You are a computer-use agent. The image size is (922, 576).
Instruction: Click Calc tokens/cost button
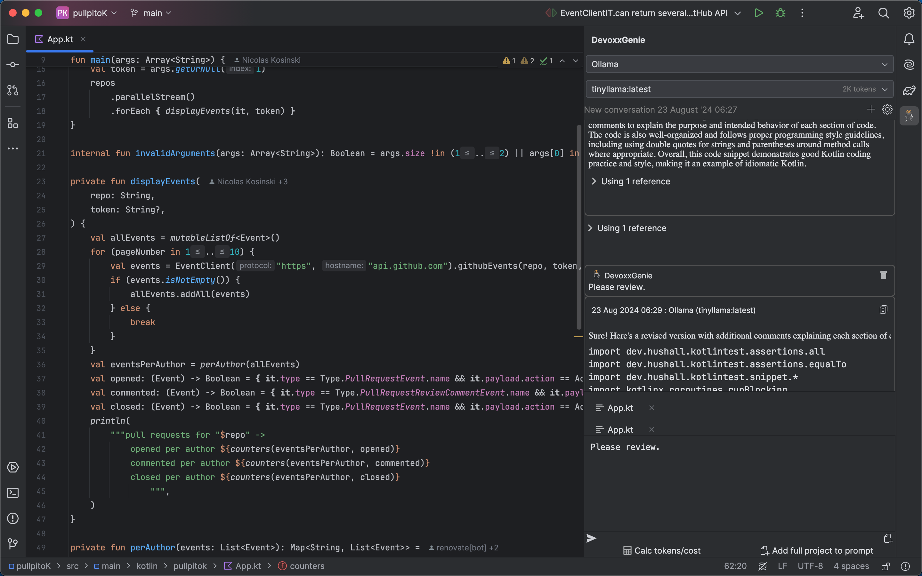[x=662, y=550]
